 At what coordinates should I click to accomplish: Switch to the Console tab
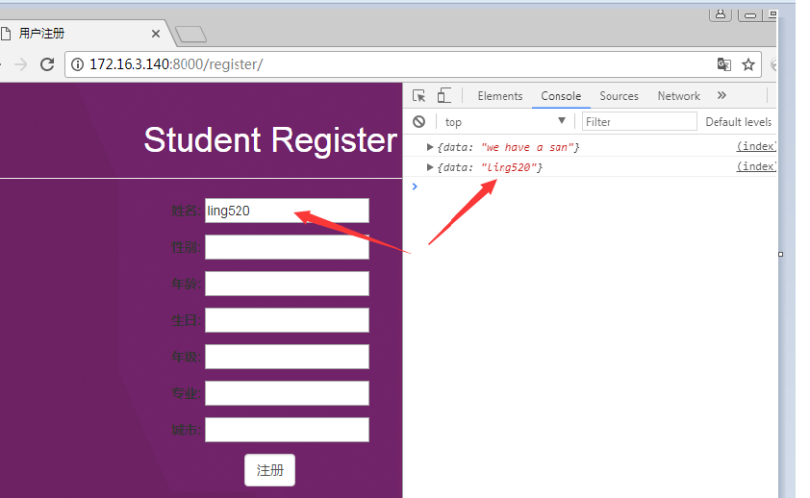click(x=561, y=96)
